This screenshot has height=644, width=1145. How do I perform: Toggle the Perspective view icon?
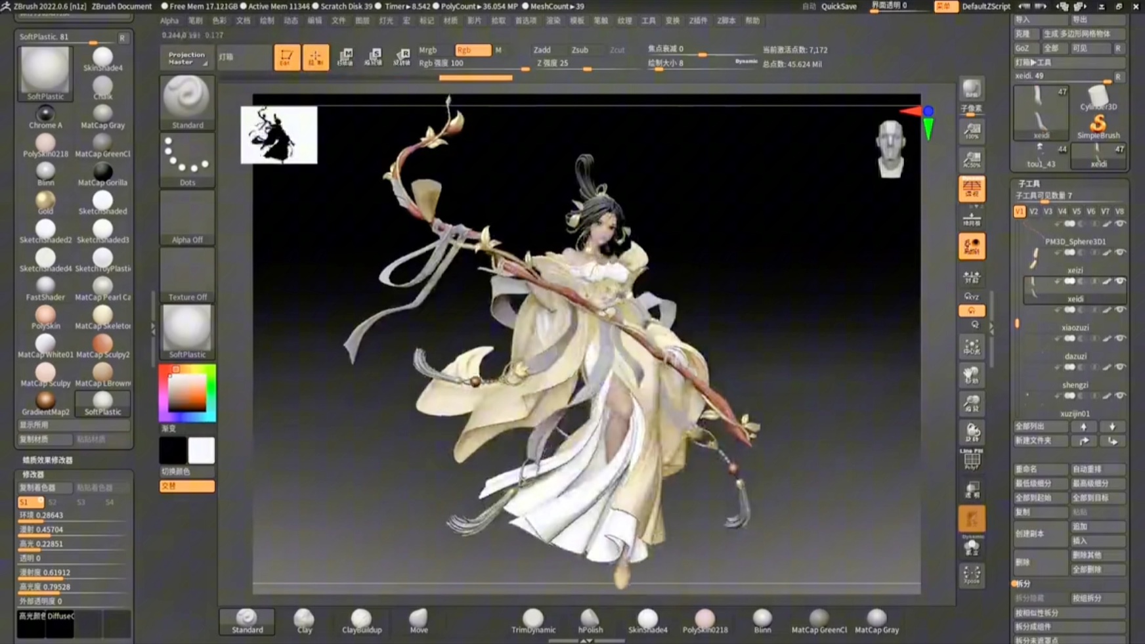coord(972,189)
